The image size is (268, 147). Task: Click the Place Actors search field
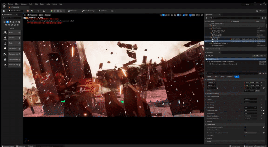[x=12, y=18]
